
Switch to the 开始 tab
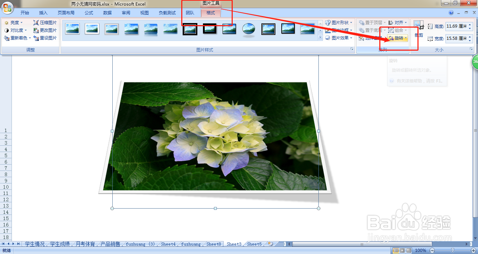pyautogui.click(x=25, y=13)
